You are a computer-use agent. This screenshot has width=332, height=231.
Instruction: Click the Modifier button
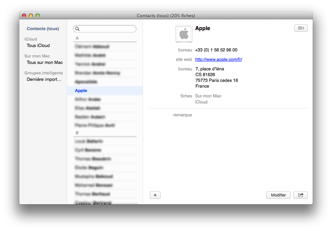(278, 195)
